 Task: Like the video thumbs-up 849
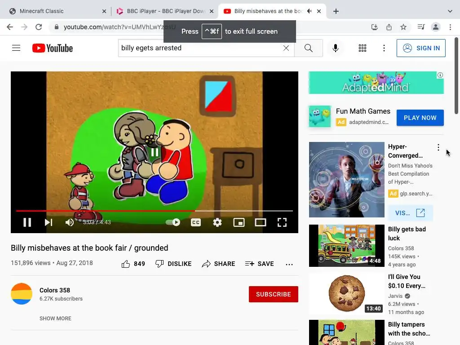click(133, 264)
